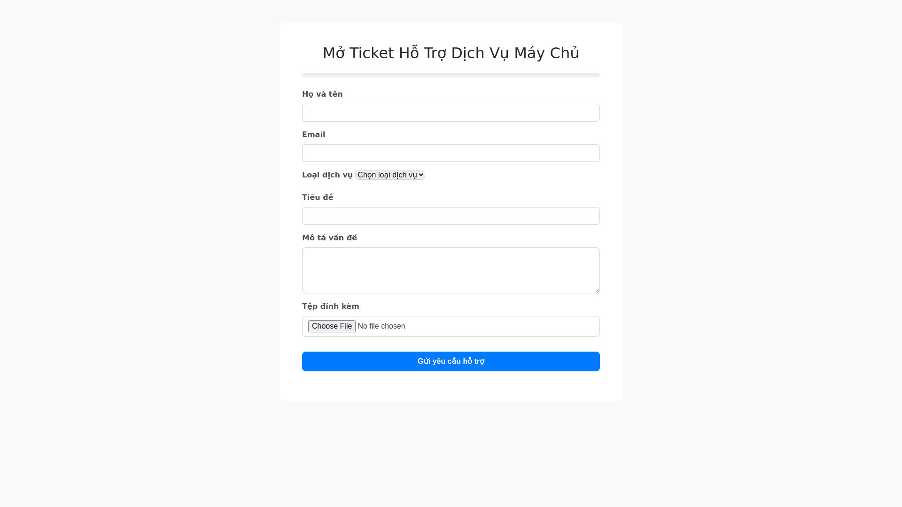Focus the Email text field
The width and height of the screenshot is (902, 507).
451,153
